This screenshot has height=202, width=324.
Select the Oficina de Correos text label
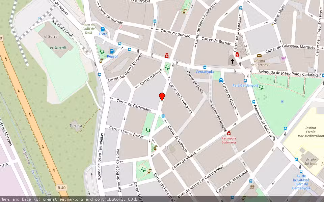[x=259, y=63]
